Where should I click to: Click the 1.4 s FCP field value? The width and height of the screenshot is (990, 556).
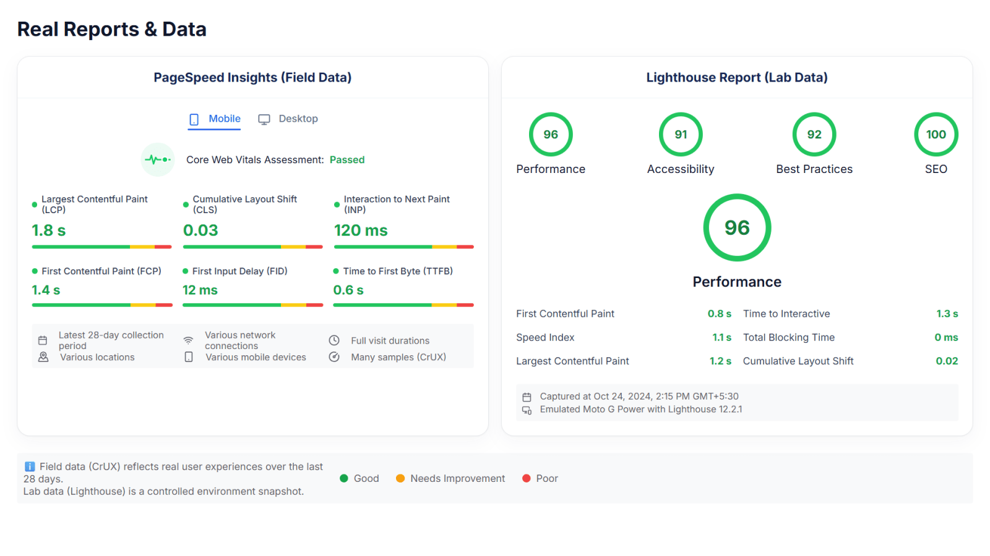46,290
